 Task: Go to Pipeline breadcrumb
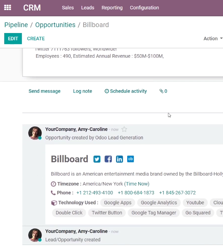coord(16,25)
